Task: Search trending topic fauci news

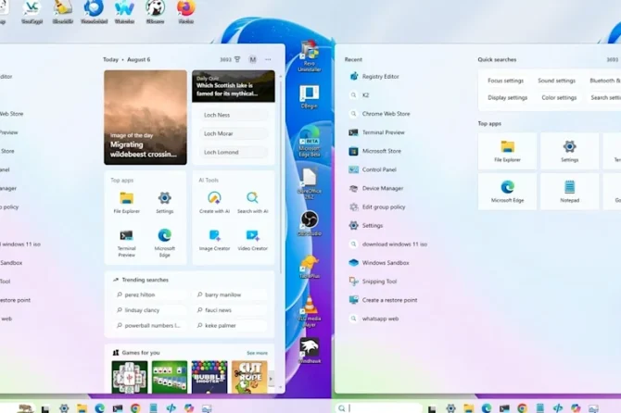Action: pos(232,310)
